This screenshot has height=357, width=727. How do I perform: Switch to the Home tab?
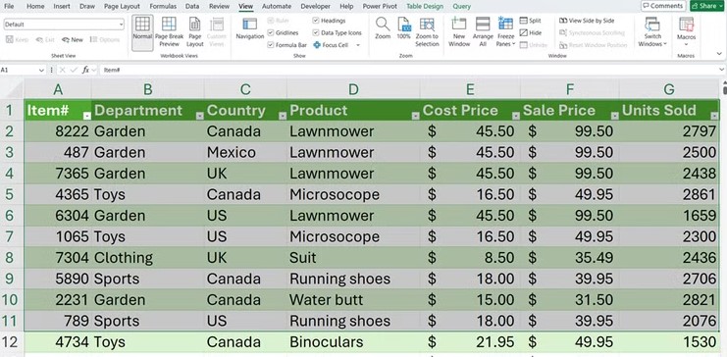pos(35,7)
